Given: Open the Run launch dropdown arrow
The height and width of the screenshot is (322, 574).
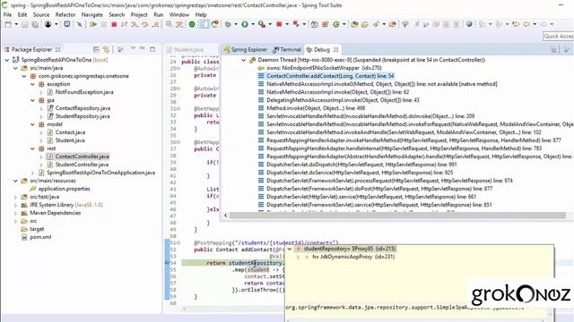Looking at the screenshot, I should tap(253, 24).
